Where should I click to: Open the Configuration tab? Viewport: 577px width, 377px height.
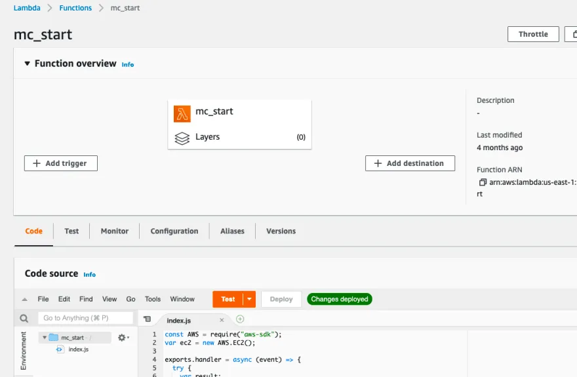[174, 231]
